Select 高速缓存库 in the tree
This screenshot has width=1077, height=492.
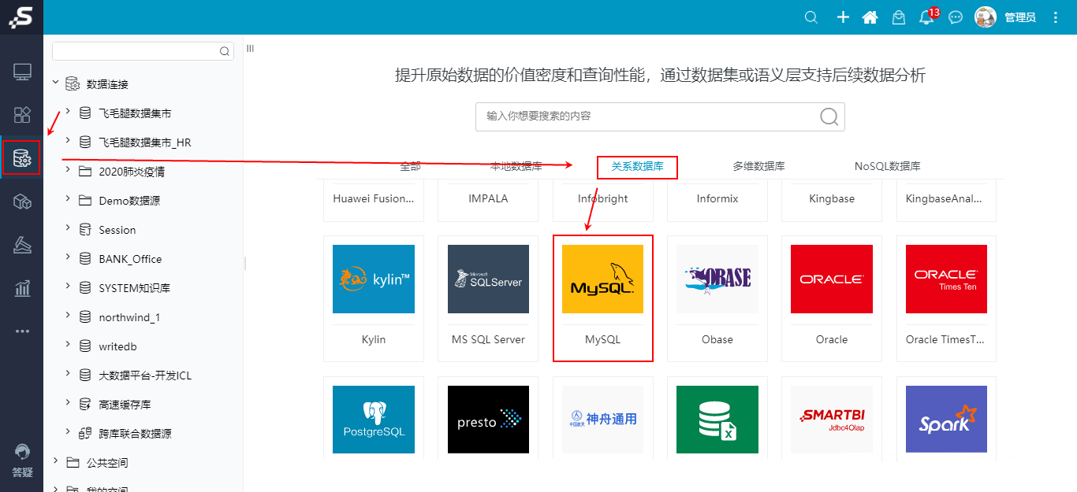(125, 405)
